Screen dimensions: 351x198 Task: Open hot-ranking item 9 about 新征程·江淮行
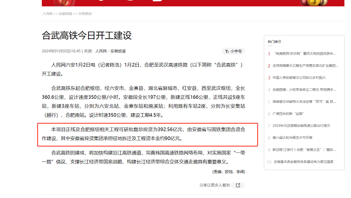304,150
